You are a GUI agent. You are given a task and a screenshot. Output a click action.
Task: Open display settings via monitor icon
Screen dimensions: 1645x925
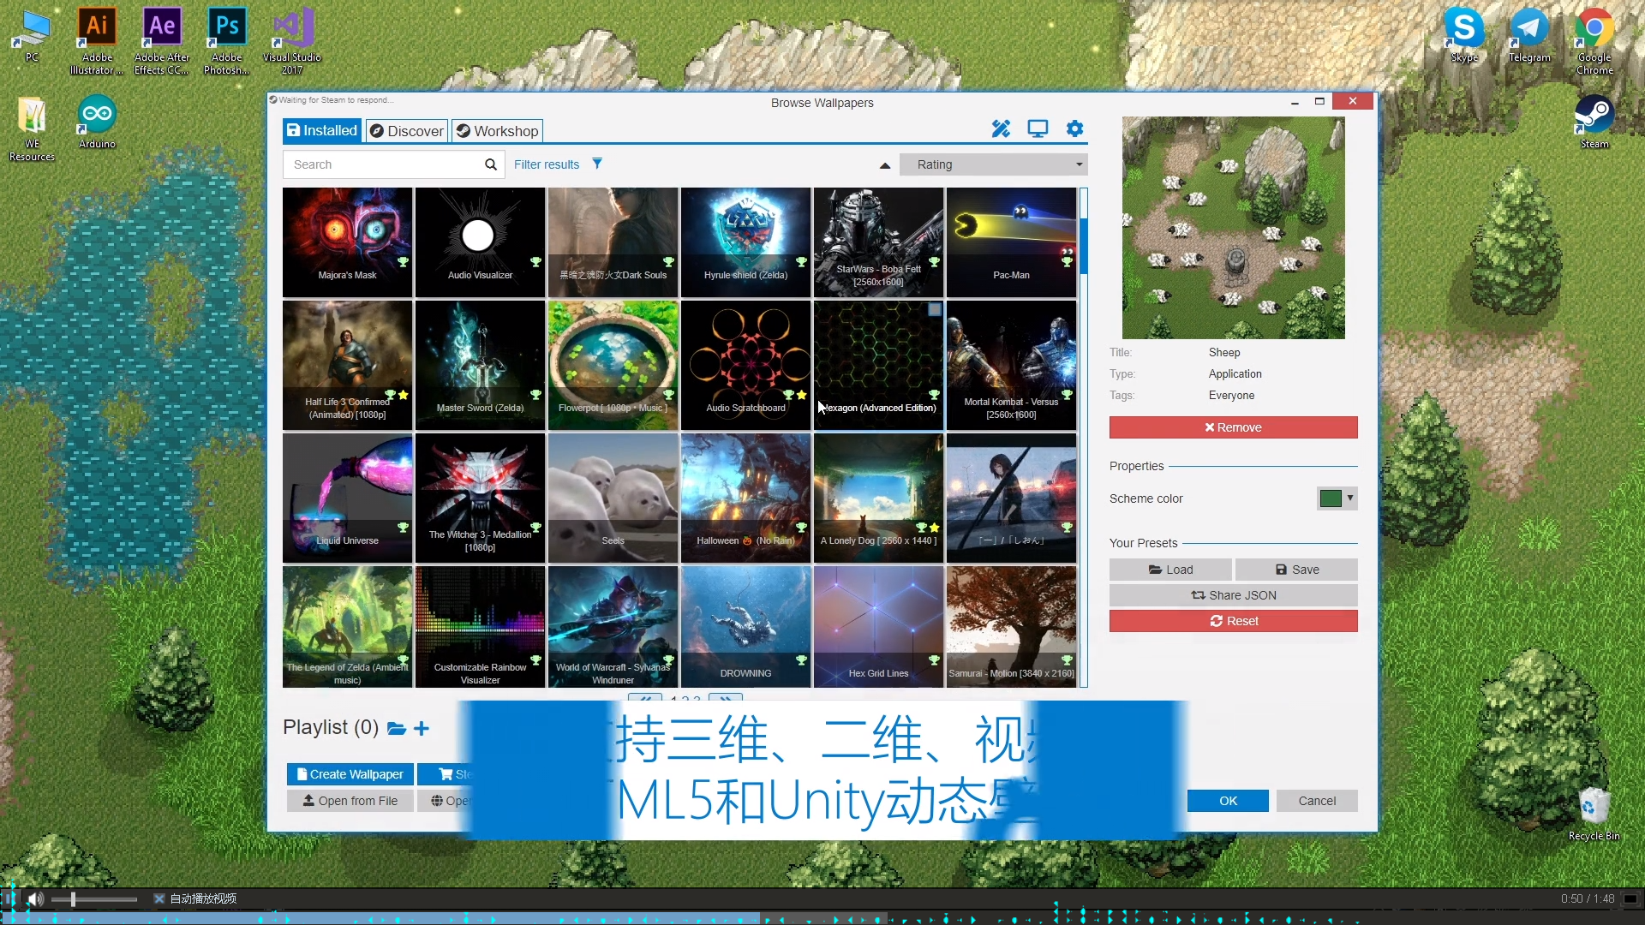pos(1038,128)
